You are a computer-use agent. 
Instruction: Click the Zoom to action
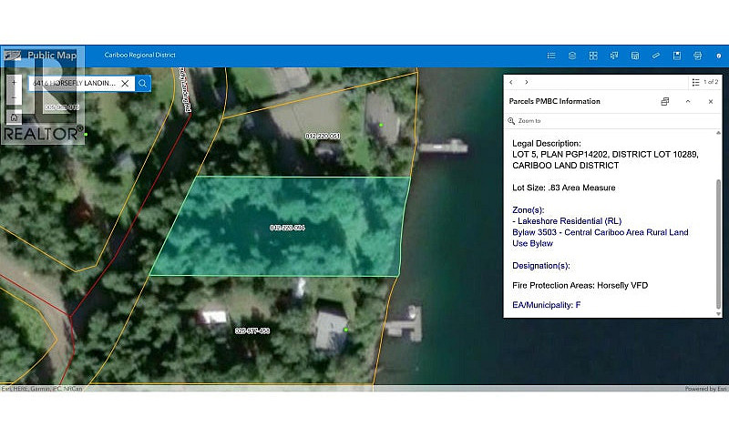pyautogui.click(x=524, y=121)
